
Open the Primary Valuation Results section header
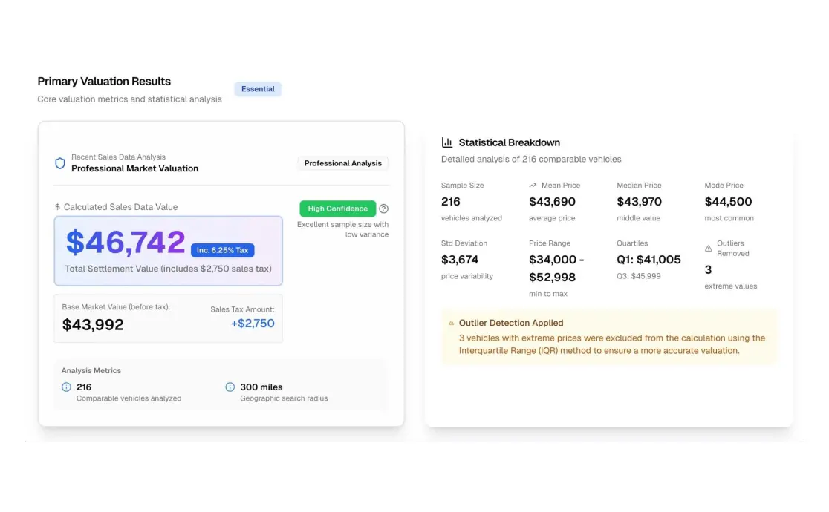(104, 82)
